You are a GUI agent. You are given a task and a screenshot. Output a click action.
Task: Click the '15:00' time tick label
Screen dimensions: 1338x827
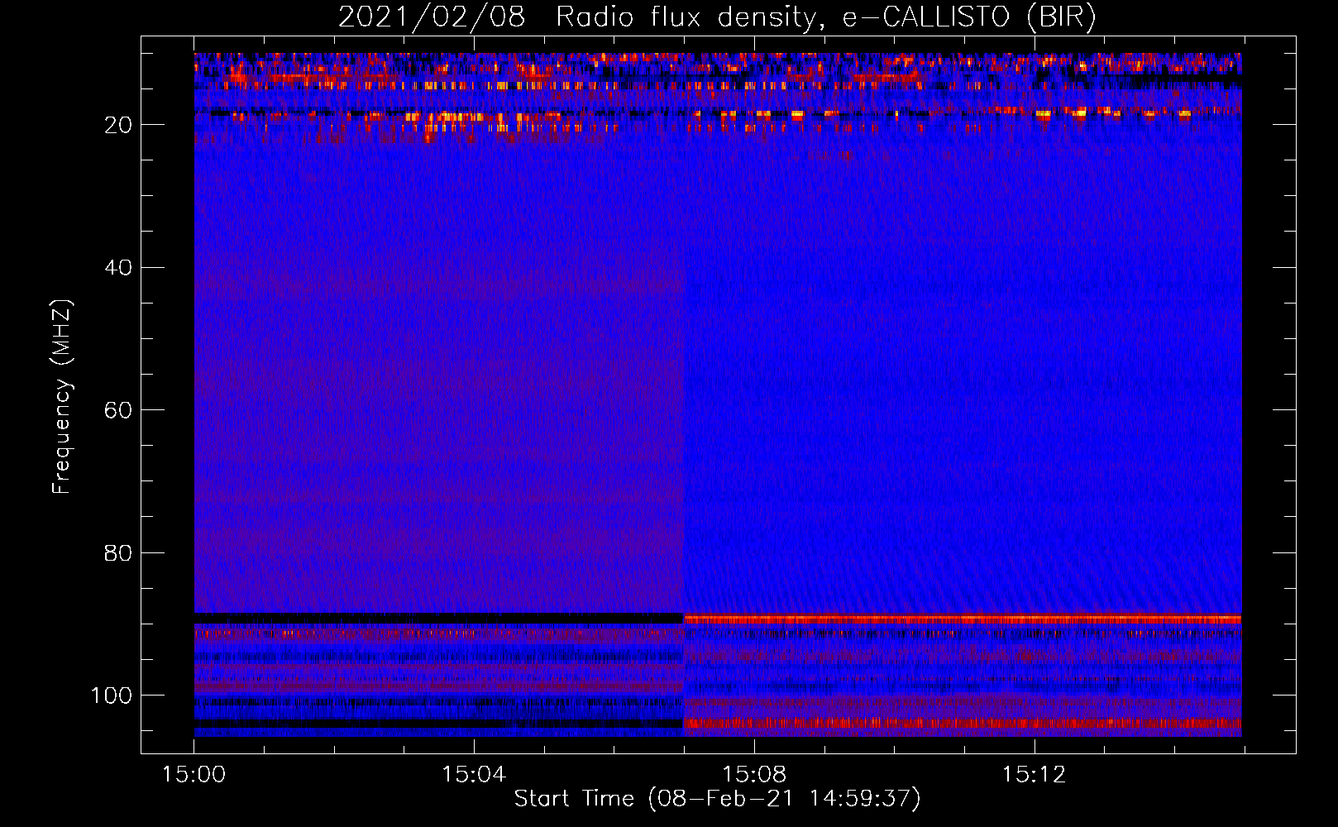[194, 774]
